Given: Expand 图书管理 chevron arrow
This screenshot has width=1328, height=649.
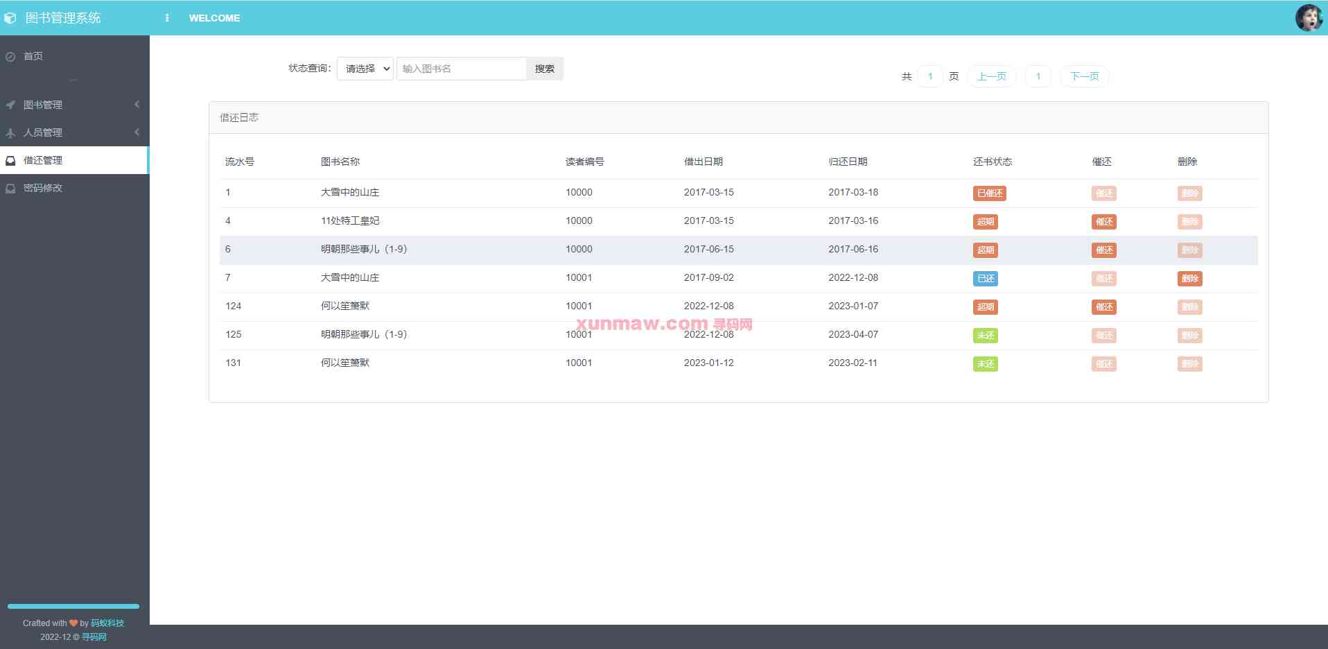Looking at the screenshot, I should (x=137, y=105).
